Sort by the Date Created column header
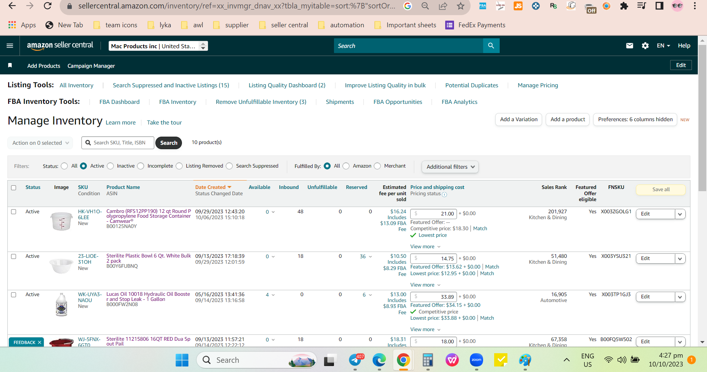707x372 pixels. 213,187
